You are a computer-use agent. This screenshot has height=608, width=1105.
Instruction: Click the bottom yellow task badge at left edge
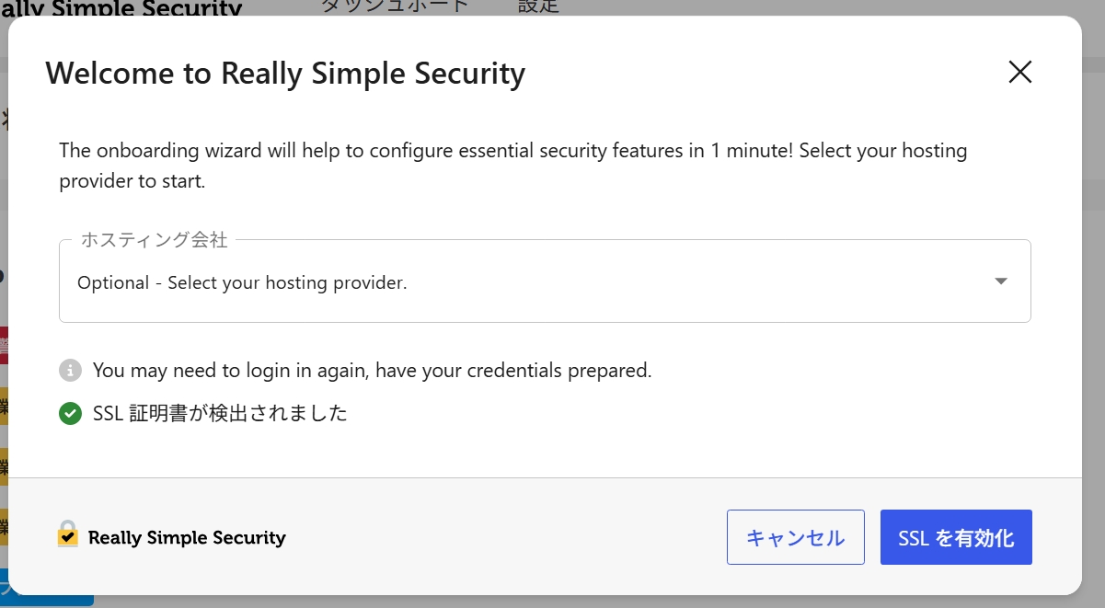4,526
